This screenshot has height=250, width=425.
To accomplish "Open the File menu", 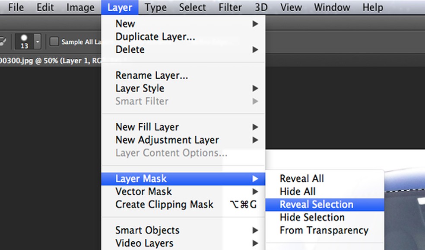I will pos(16,7).
